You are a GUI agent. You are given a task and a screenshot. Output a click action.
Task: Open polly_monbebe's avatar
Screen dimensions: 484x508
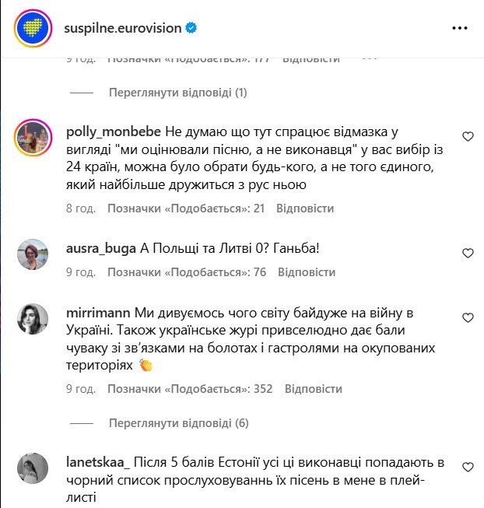click(33, 138)
